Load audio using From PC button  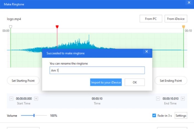tap(151, 19)
